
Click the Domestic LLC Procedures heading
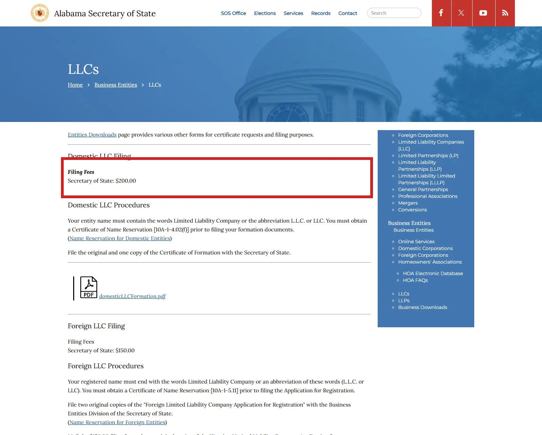coord(109,205)
